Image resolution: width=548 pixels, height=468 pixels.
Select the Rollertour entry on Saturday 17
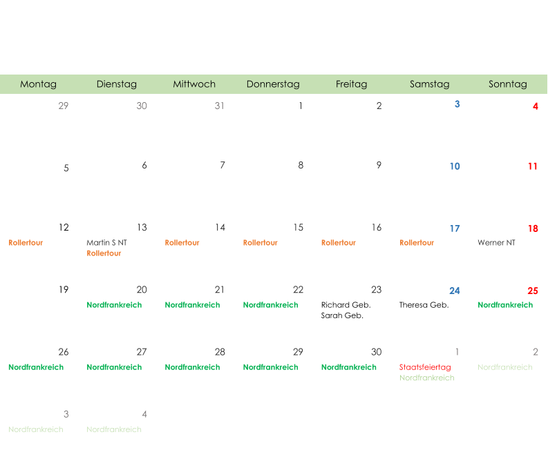point(417,242)
